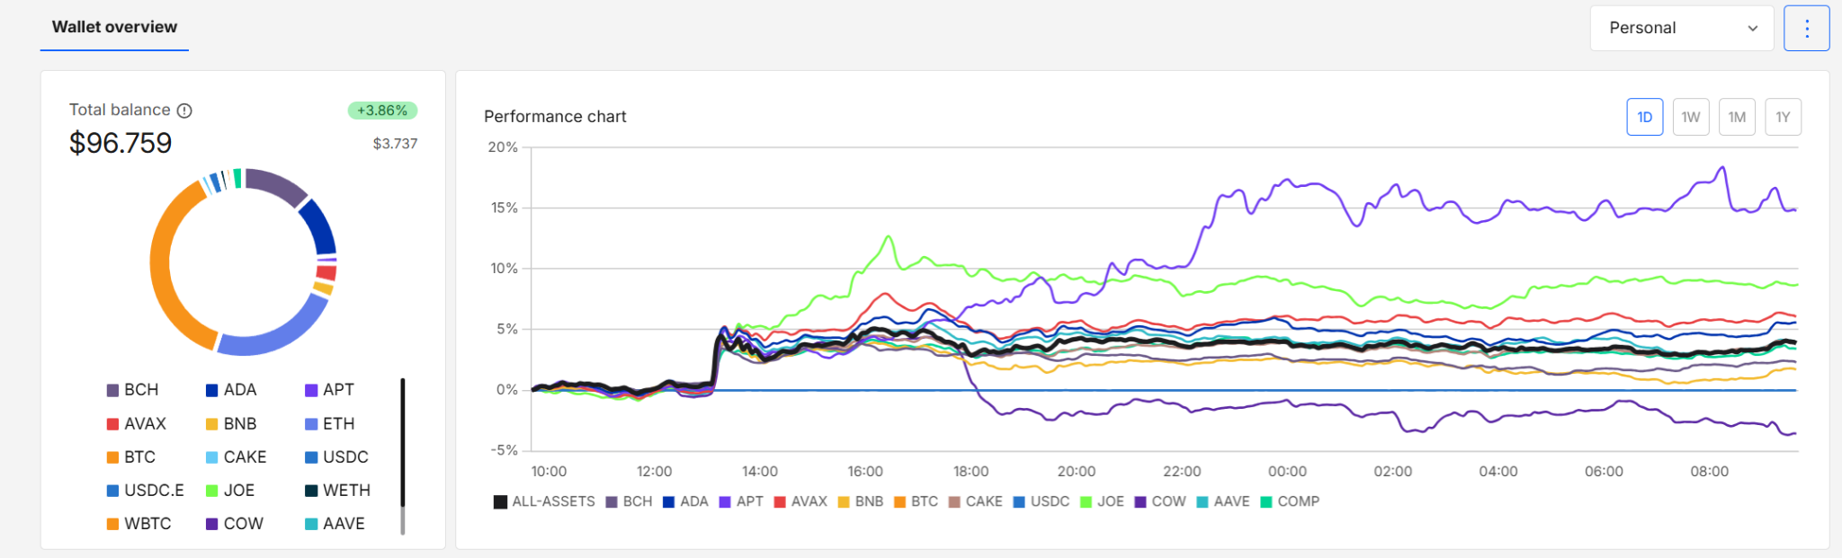This screenshot has width=1842, height=558.
Task: Click the Total balance info icon
Action: (184, 111)
